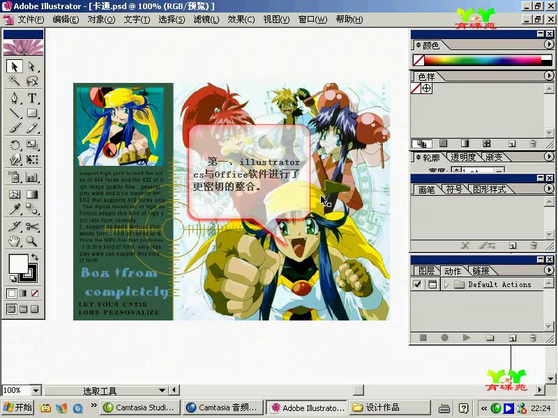
Task: Open the 轮廓 panel options menu
Action: 549,156
